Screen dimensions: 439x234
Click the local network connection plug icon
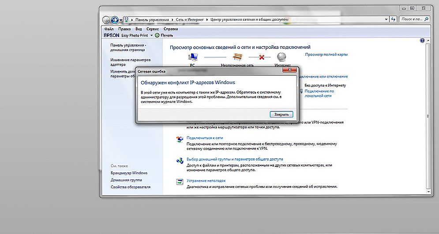(301, 91)
